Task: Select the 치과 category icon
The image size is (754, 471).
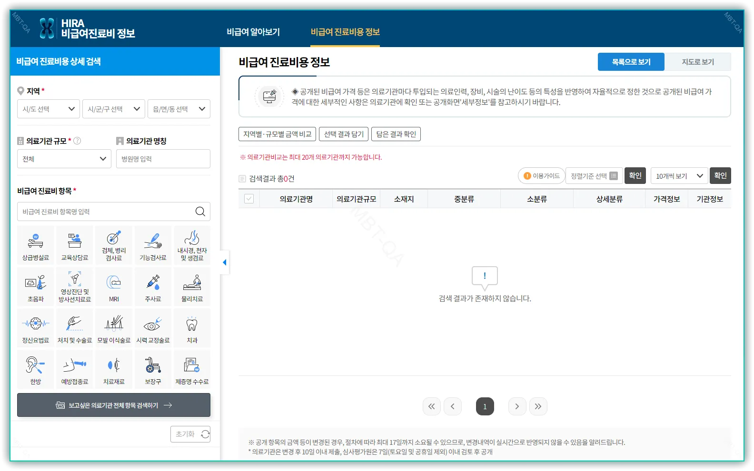Action: (x=192, y=328)
